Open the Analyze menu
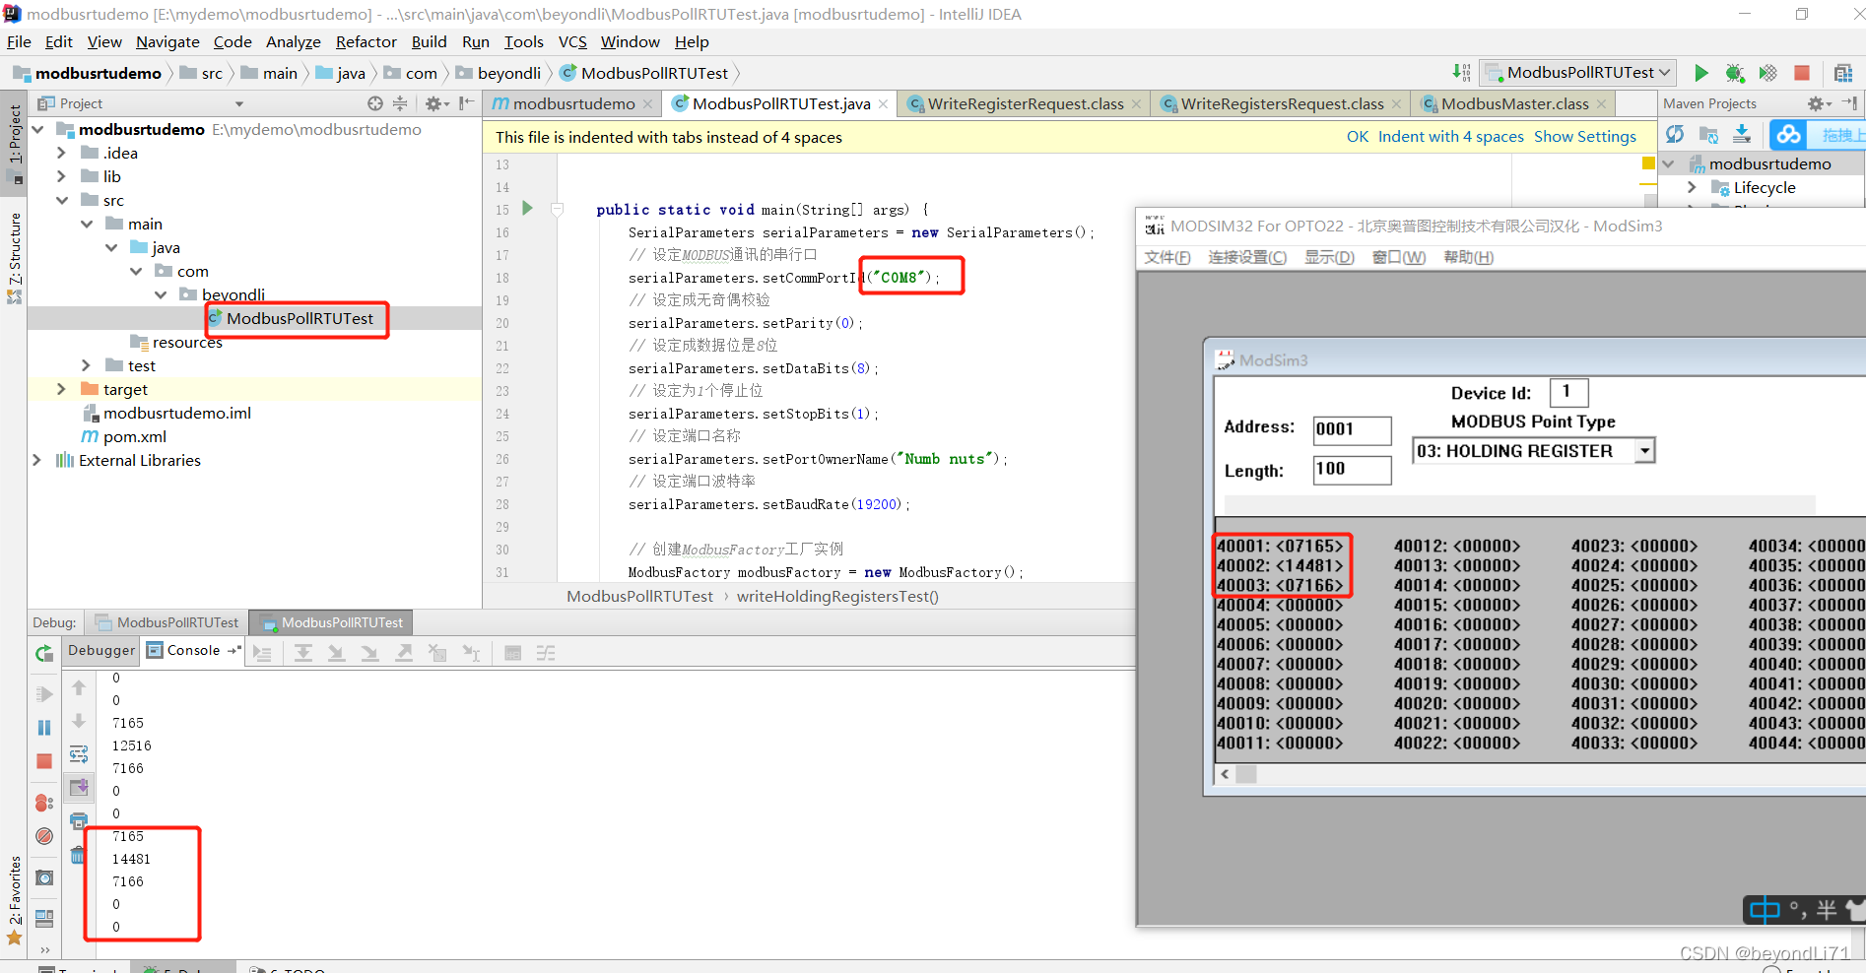 (294, 41)
